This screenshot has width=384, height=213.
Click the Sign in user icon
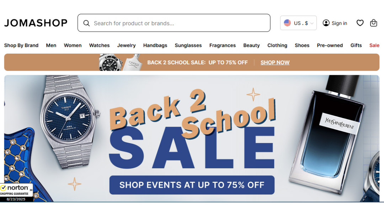click(x=326, y=23)
